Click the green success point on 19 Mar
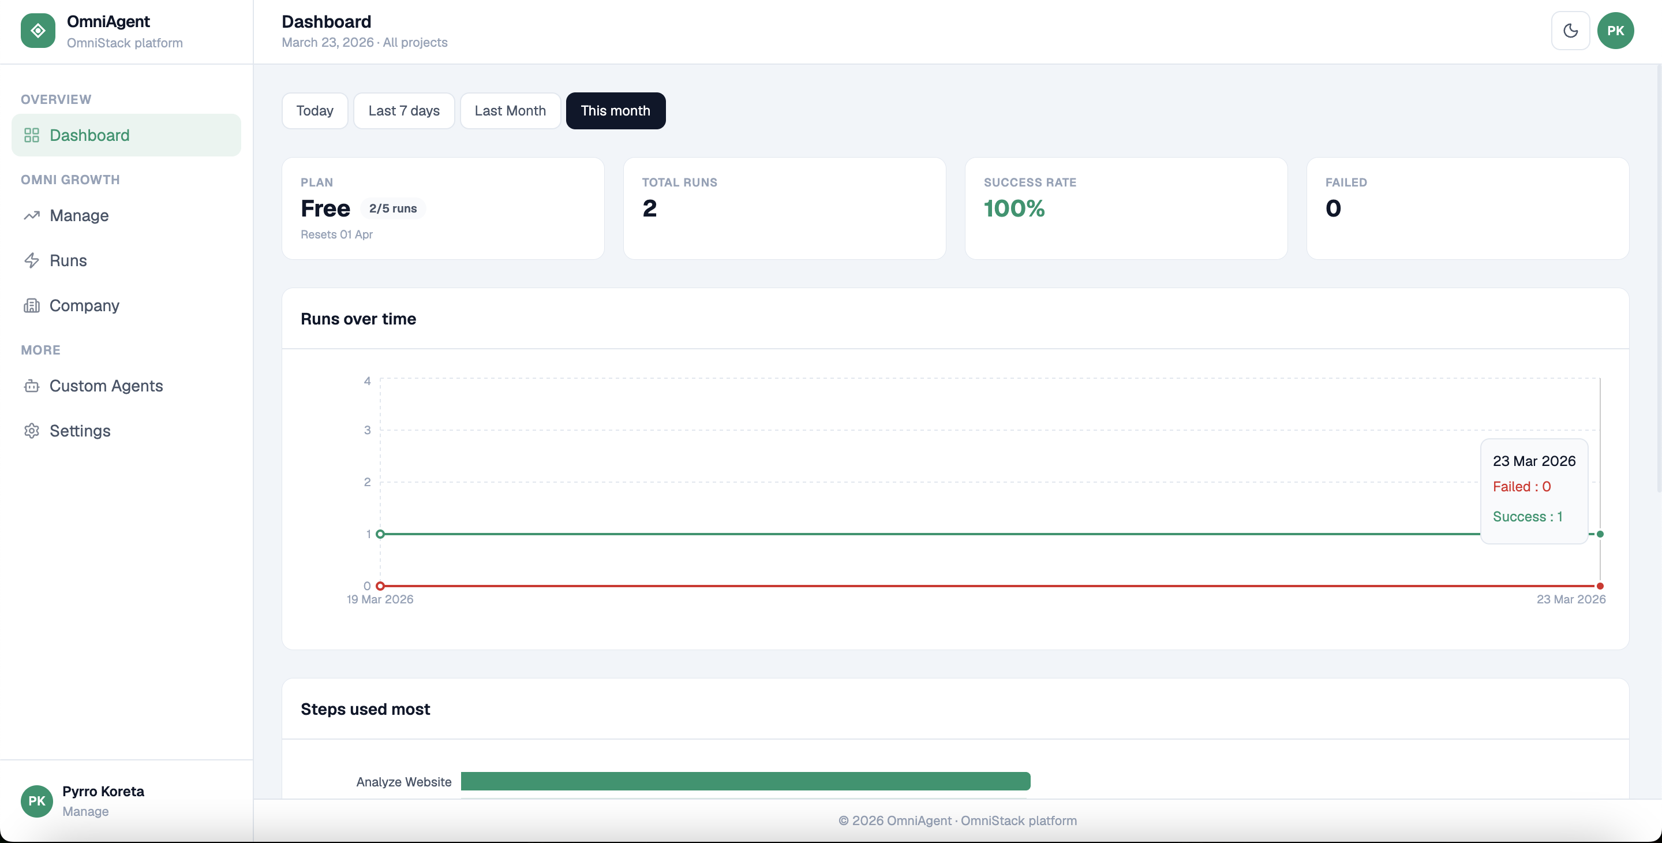Screen dimensions: 1662x843 pyautogui.click(x=380, y=534)
